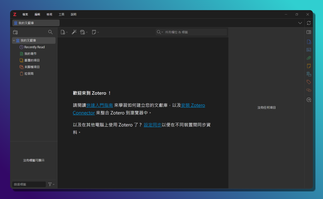Switch to the 我的文獻庫 tab
Viewport: 323px width, 199px height.
[x=36, y=23]
